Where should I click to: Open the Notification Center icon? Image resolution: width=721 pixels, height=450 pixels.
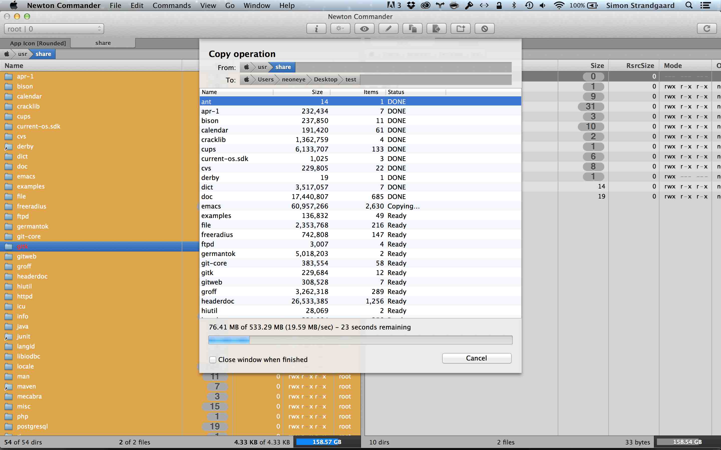tap(705, 5)
